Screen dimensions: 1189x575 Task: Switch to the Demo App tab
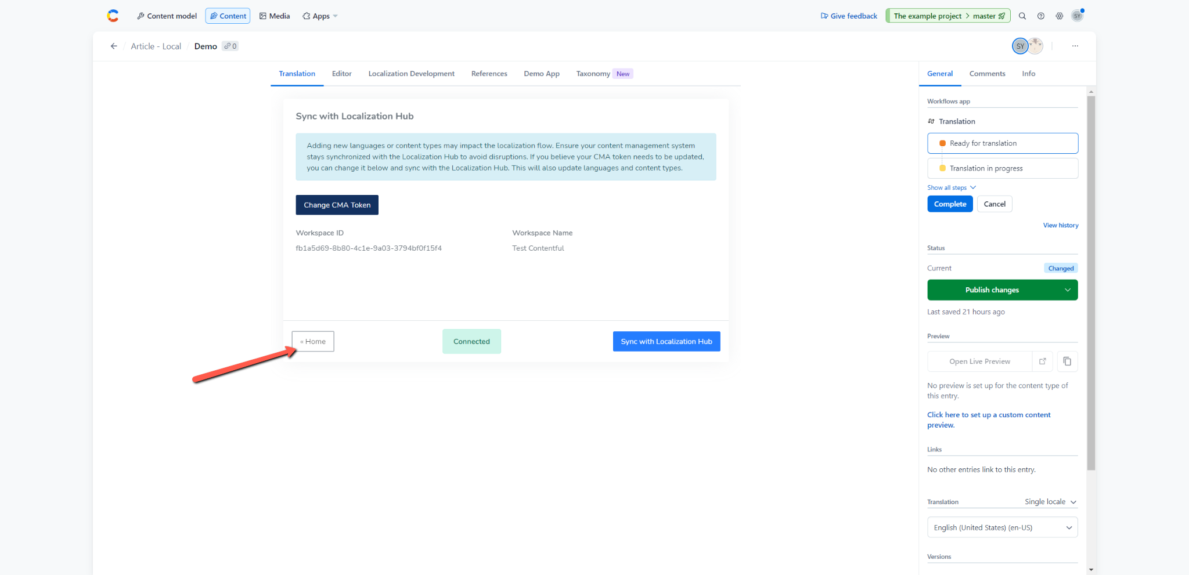pos(542,74)
